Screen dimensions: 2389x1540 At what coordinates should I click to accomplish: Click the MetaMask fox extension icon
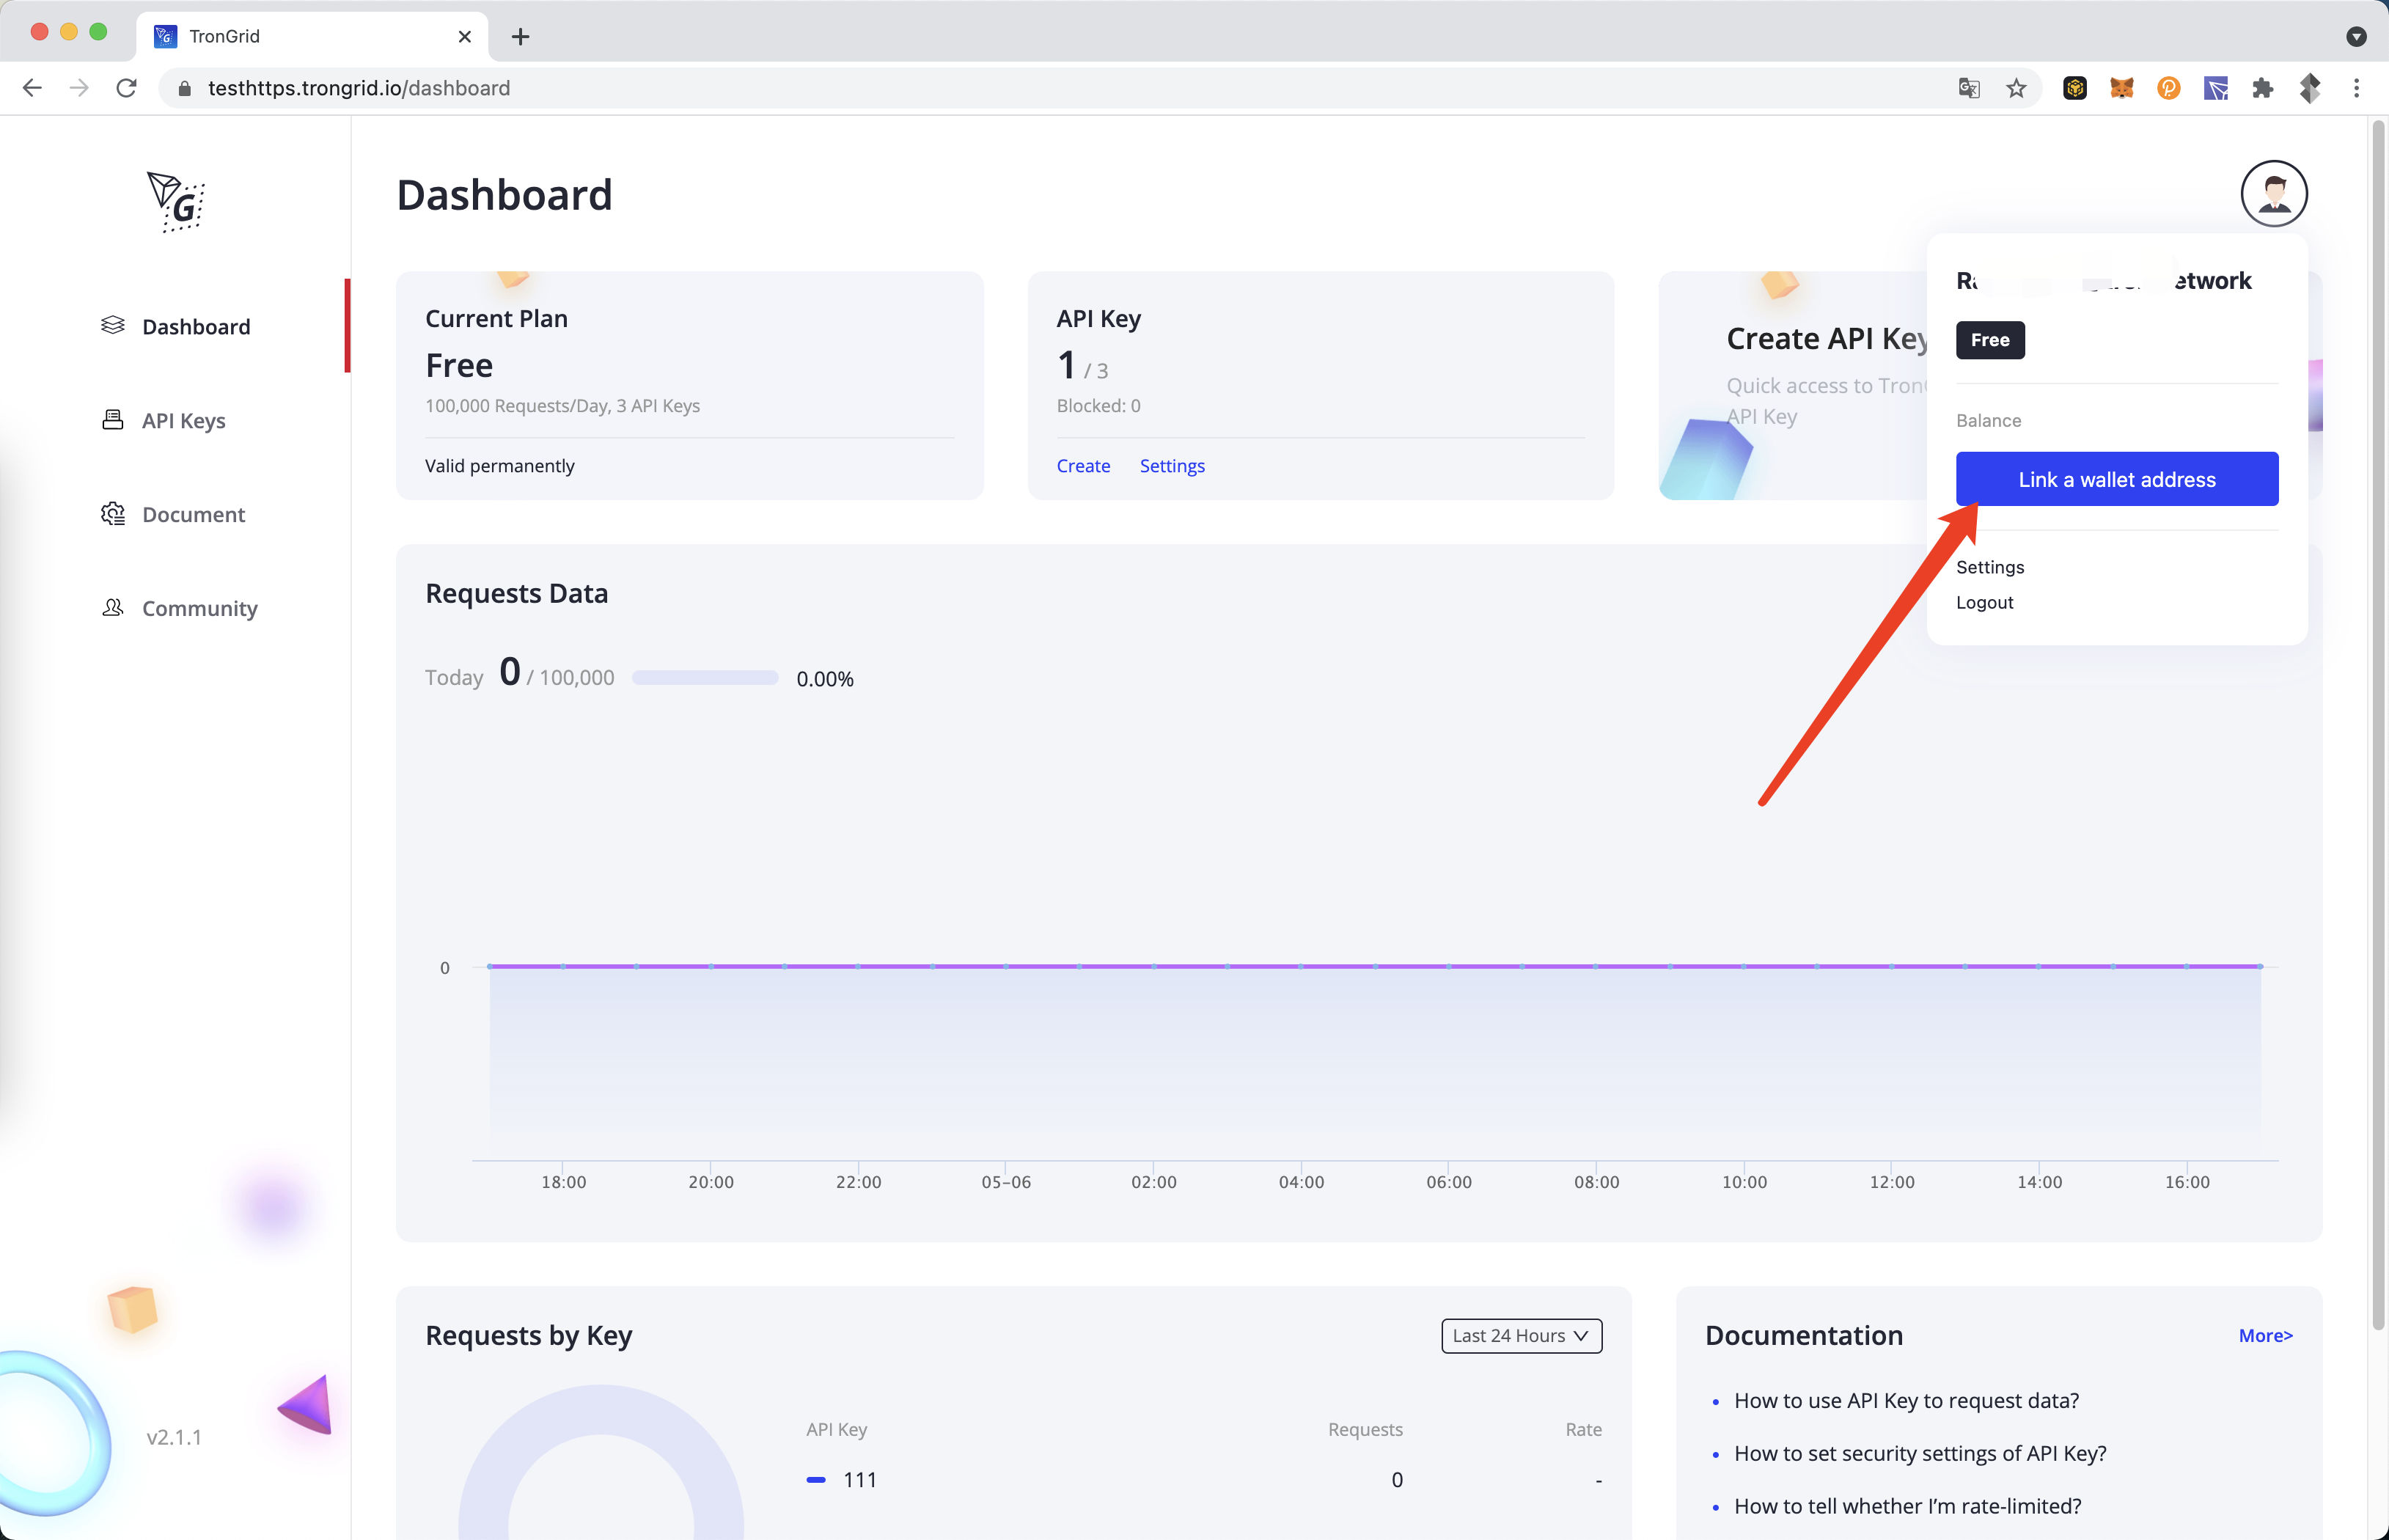coord(2121,88)
